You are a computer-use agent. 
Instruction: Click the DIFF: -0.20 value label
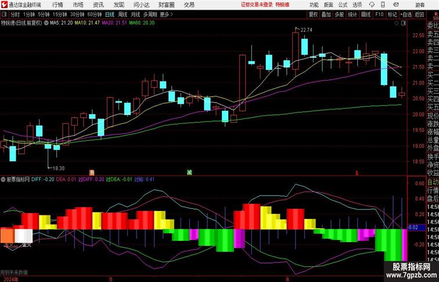(43, 180)
